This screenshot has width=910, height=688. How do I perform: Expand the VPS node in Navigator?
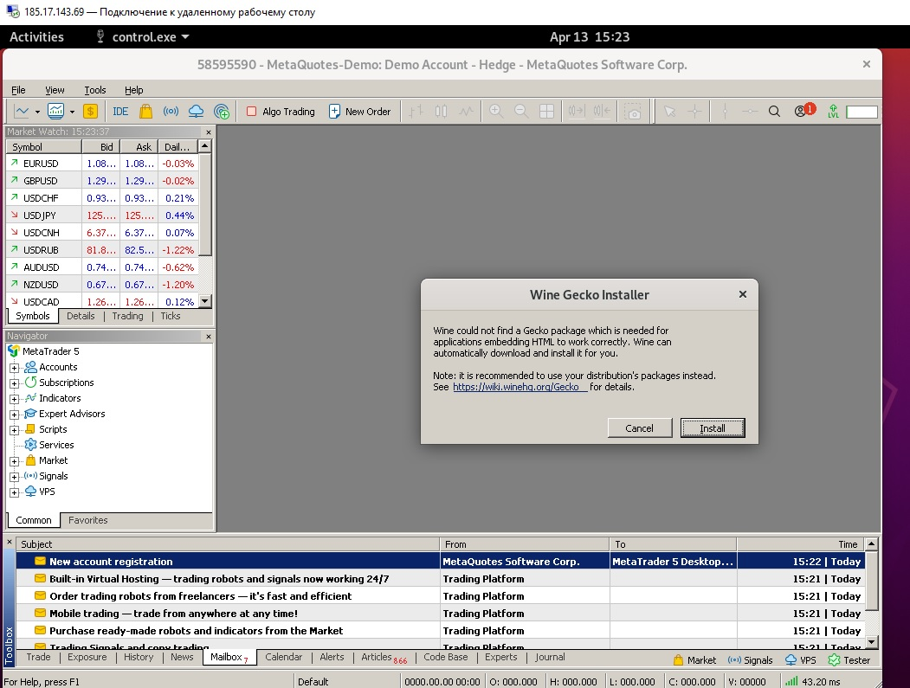tap(15, 492)
